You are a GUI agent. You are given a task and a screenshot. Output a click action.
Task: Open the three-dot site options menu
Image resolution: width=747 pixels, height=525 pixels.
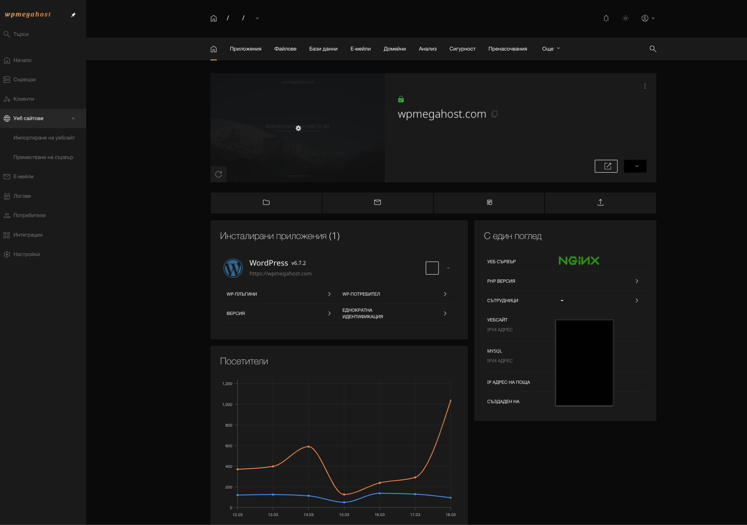[645, 86]
